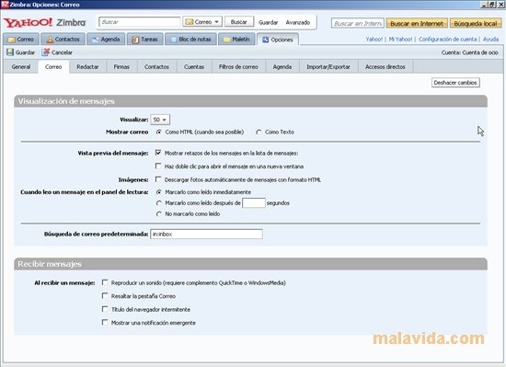
Task: Click the Búsqueda de correo predeterminada field
Action: pos(206,234)
